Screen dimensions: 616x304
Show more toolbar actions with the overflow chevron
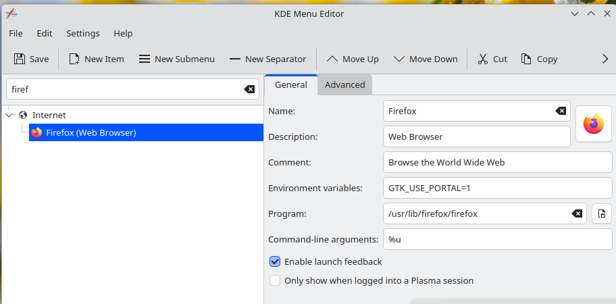[605, 59]
